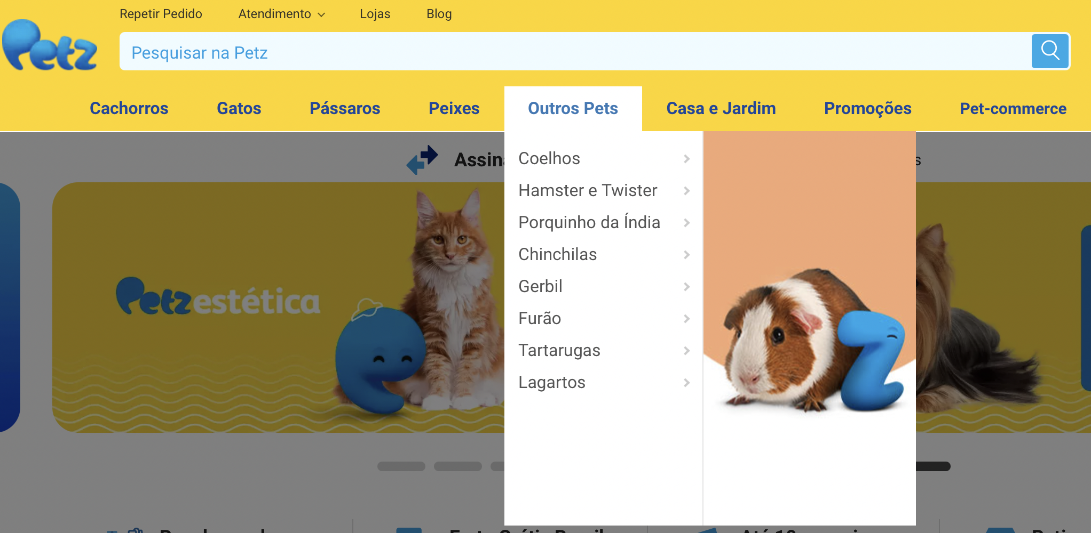Open the Tartarugas category
This screenshot has width=1091, height=533.
(x=559, y=350)
